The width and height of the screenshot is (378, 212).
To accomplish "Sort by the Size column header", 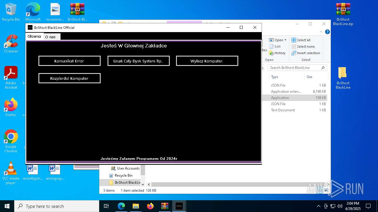I will (316, 77).
